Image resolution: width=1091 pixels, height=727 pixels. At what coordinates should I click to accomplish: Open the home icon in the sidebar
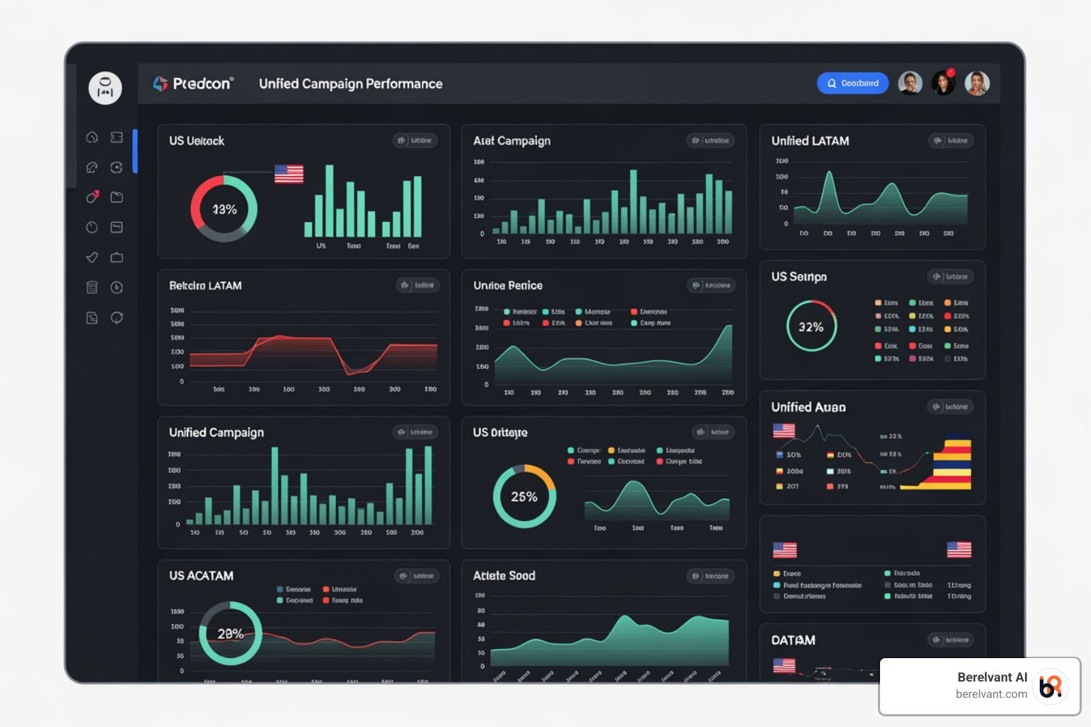92,137
